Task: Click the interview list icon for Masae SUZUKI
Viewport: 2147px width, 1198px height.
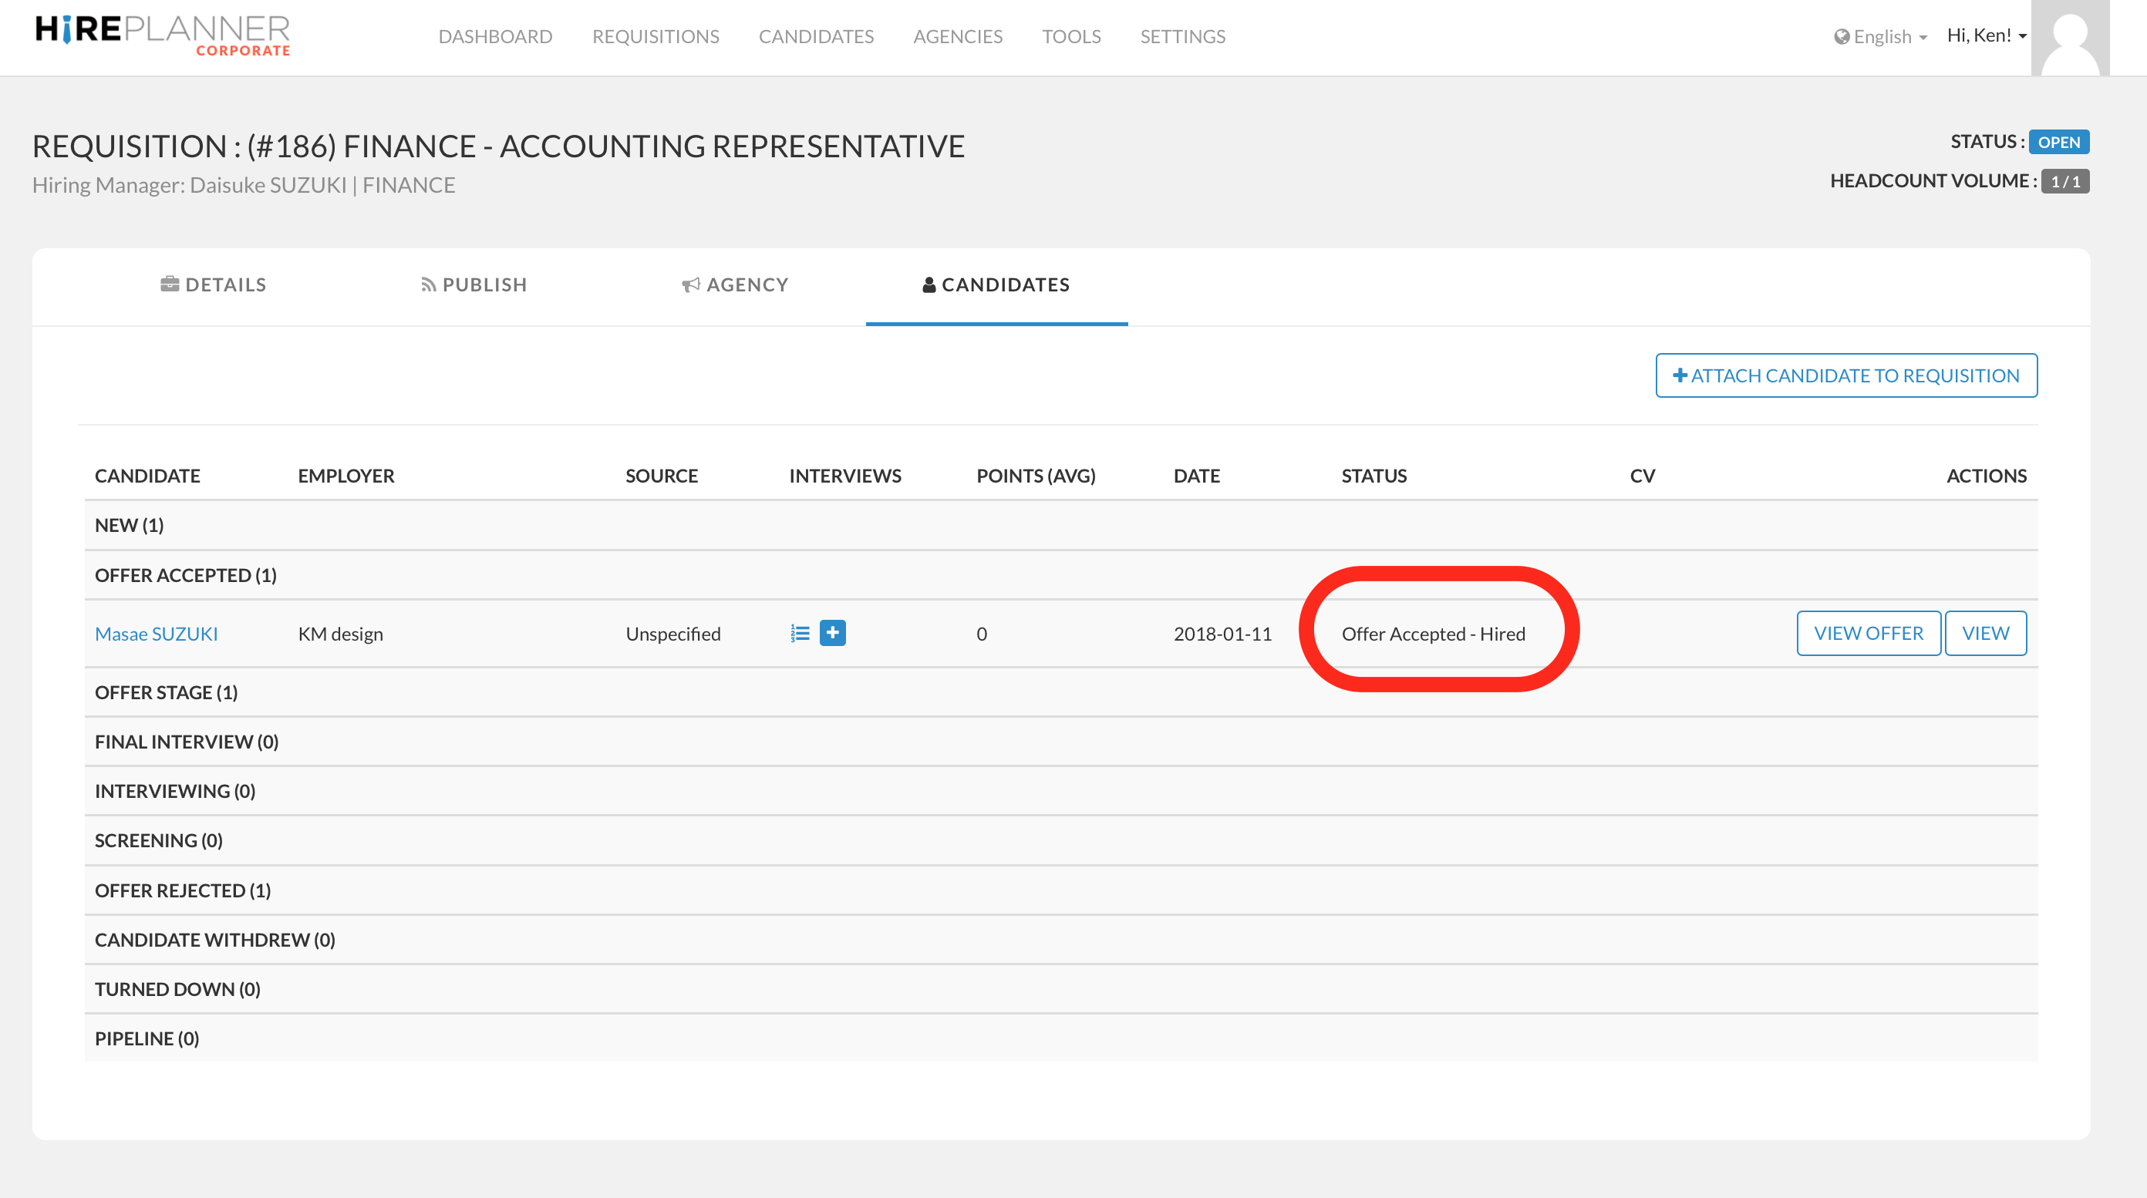Action: (x=800, y=633)
